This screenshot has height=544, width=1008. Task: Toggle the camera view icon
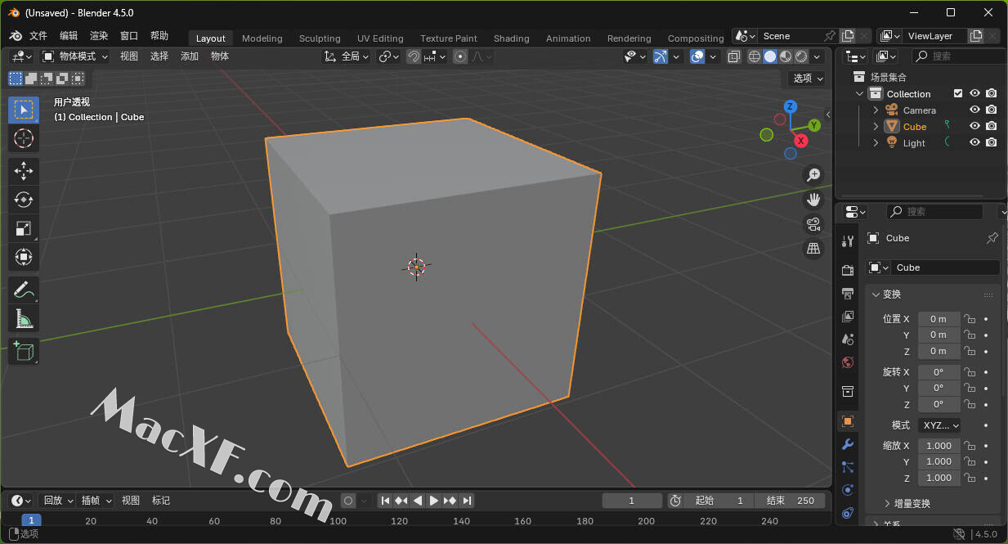point(813,223)
